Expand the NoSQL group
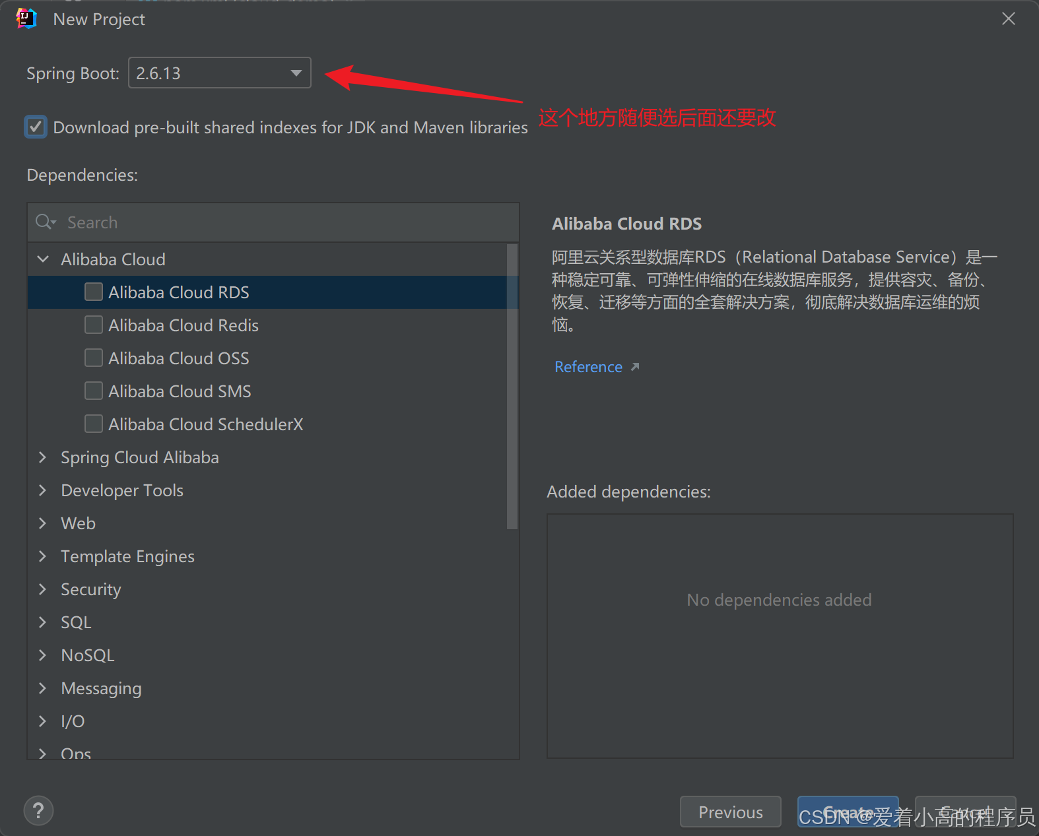Screen dimensions: 1039x836 (43, 655)
